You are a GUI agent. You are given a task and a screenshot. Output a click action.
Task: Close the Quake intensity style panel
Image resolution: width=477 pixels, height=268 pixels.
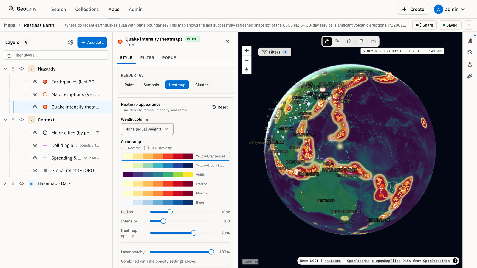pos(227,42)
